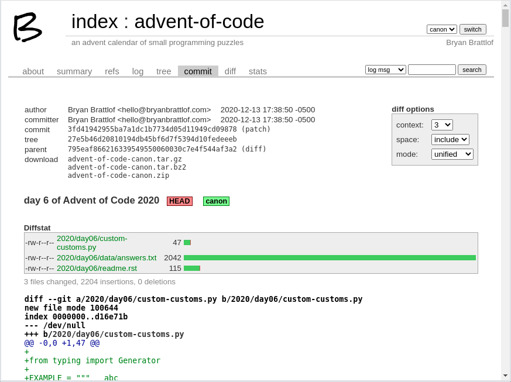Open the log tab

click(x=138, y=71)
